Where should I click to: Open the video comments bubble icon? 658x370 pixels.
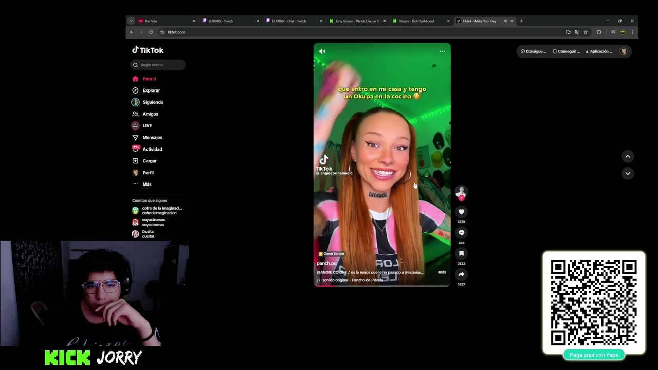tap(461, 233)
